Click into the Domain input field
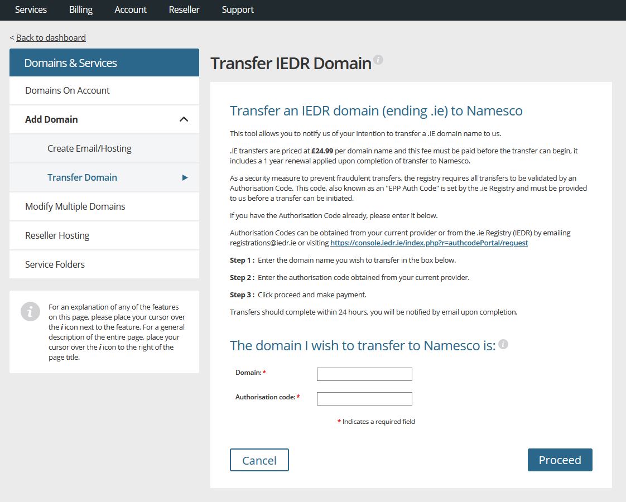The image size is (626, 502). [x=364, y=374]
